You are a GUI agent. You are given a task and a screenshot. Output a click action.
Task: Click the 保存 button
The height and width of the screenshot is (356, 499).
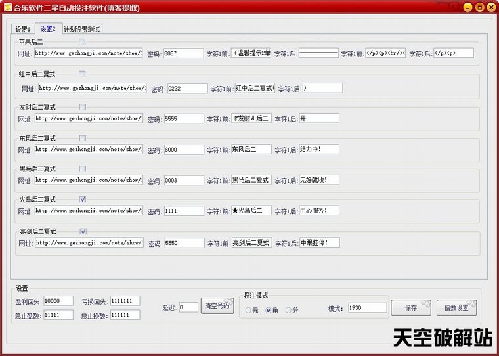[410, 307]
